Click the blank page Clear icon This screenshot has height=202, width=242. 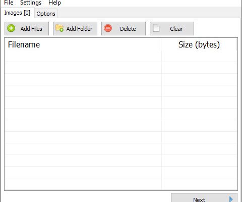click(156, 28)
